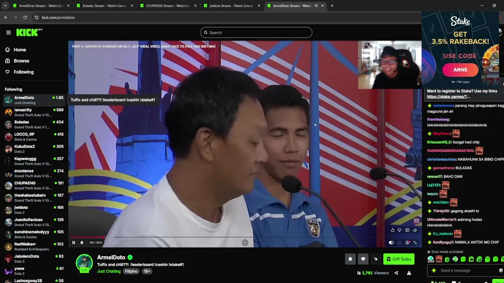The width and height of the screenshot is (504, 283).
Task: Open emoji picker in chat box
Action: coord(500,270)
